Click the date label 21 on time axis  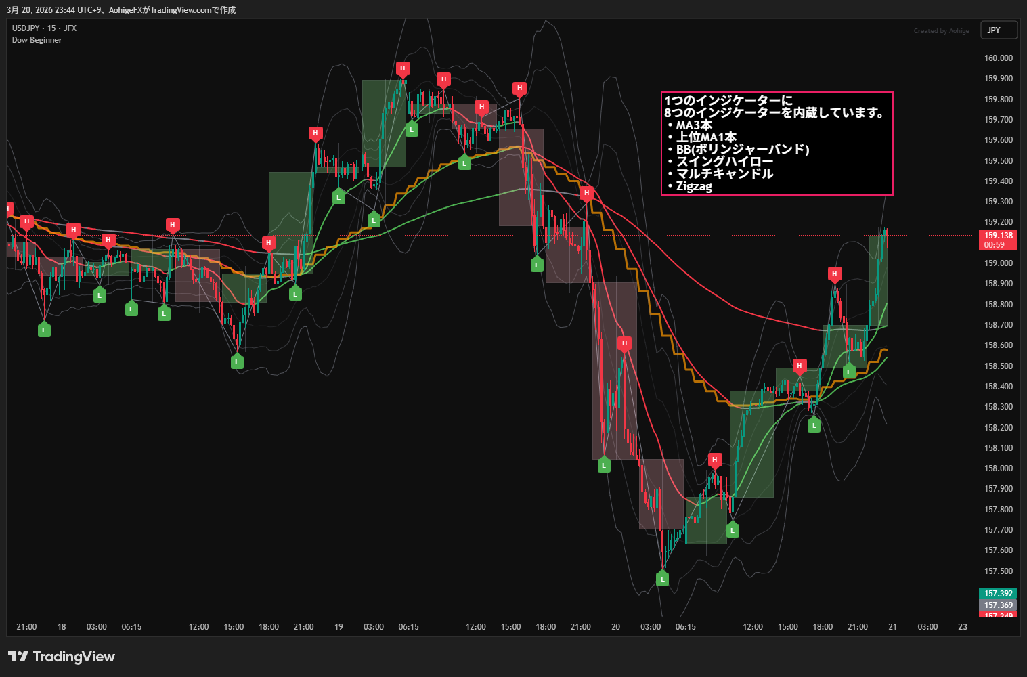[x=892, y=627]
